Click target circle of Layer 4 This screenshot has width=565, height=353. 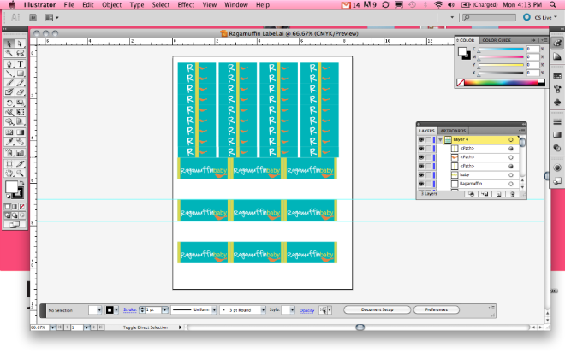coord(510,139)
